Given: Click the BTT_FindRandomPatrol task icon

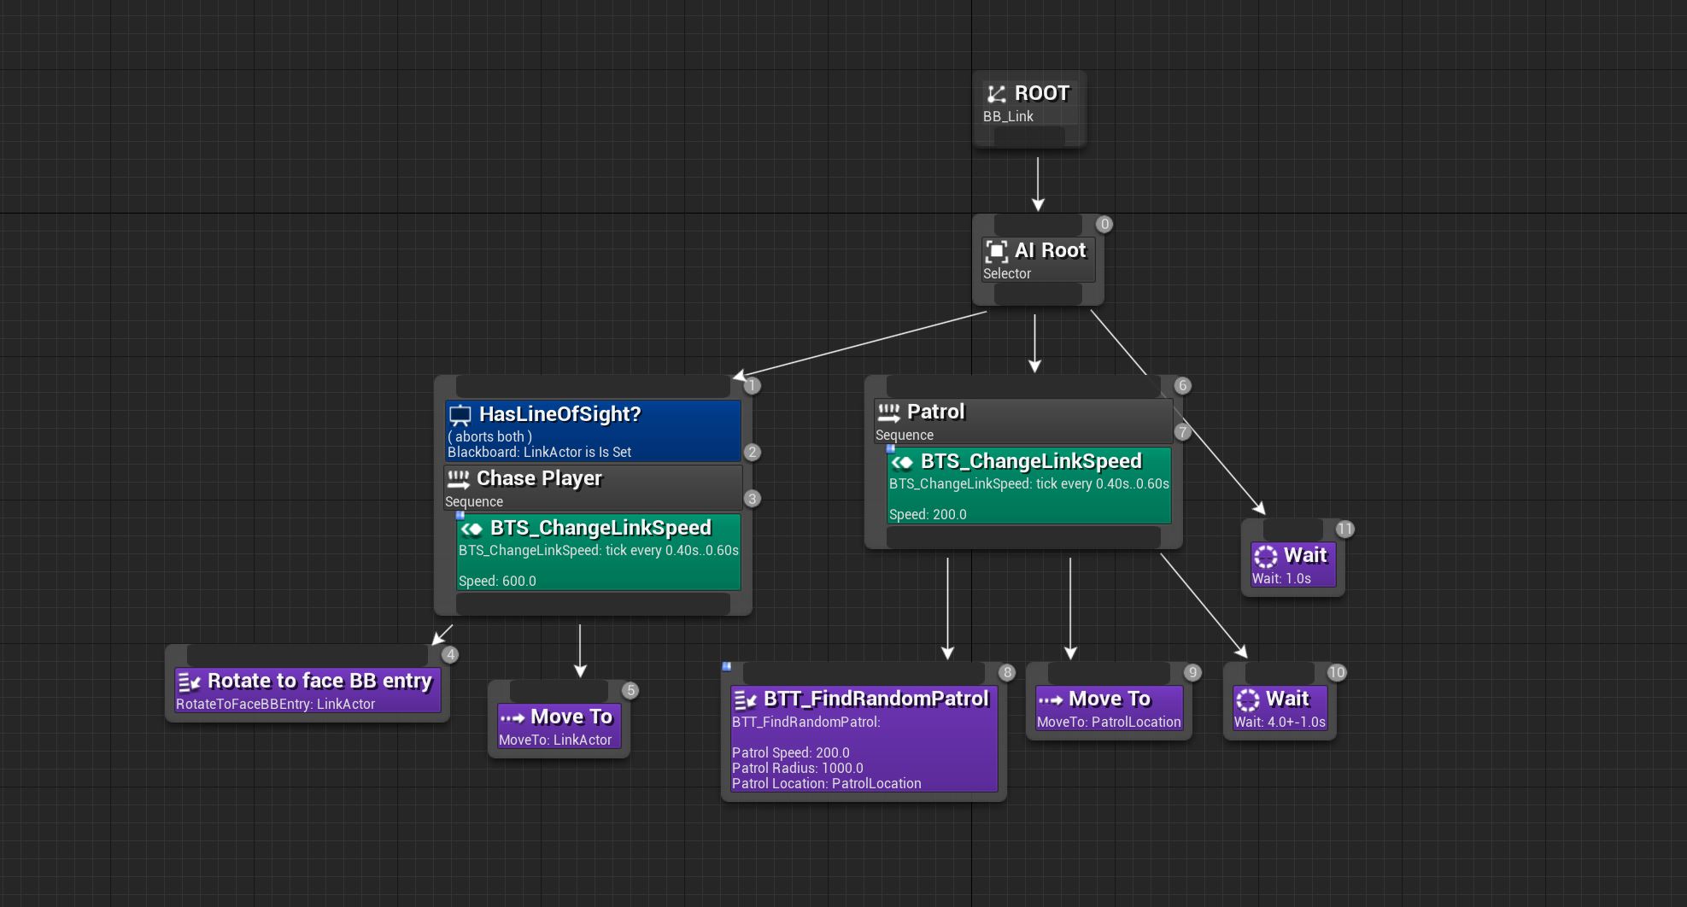Looking at the screenshot, I should (746, 700).
